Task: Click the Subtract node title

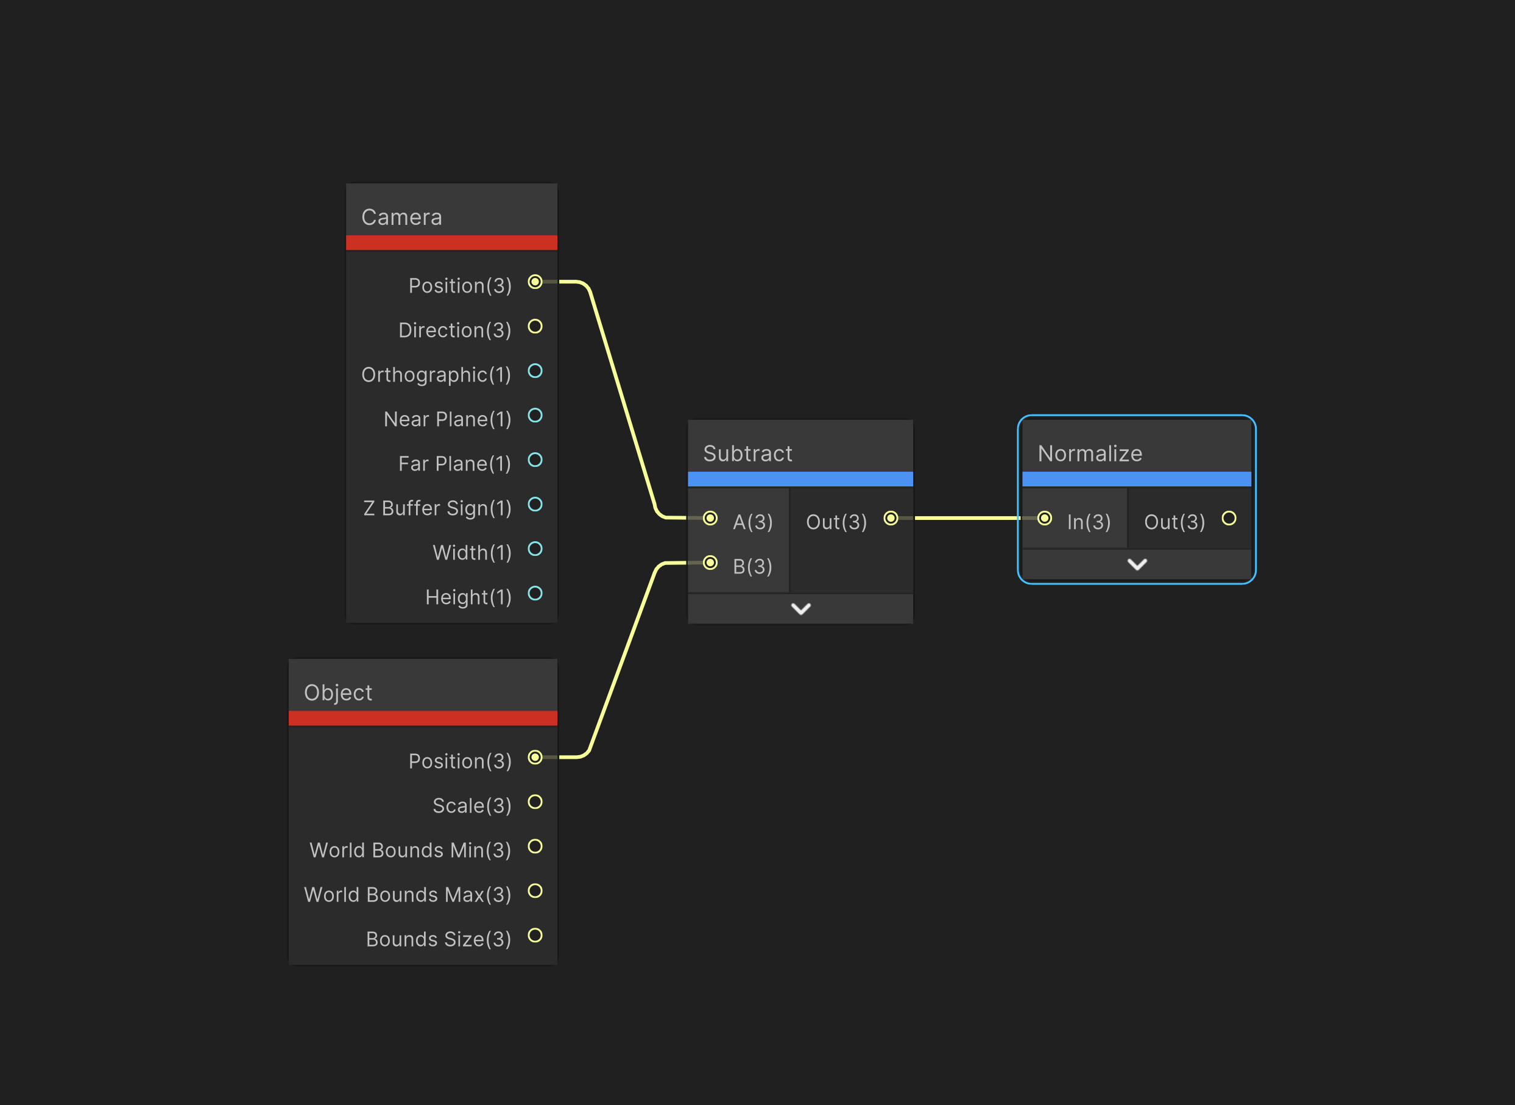Action: [x=747, y=453]
